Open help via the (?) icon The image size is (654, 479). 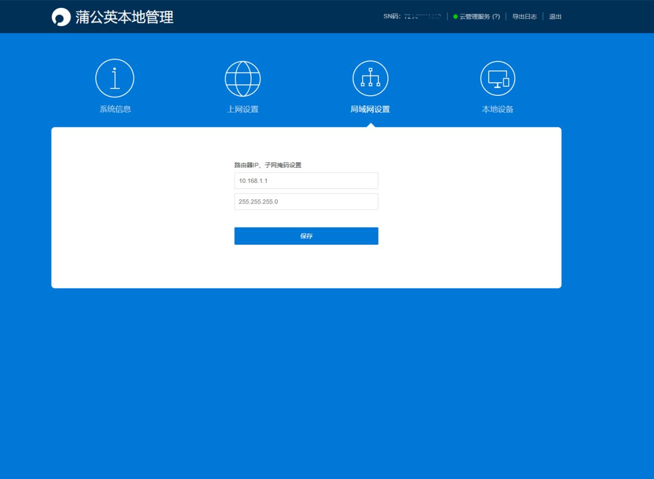495,16
